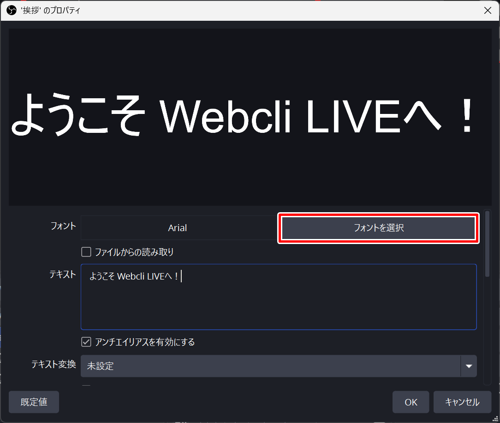Click the scrollbar track below the thumb

point(487,332)
